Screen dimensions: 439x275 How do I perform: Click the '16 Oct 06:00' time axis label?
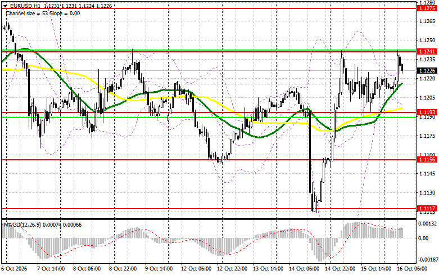[412, 269]
